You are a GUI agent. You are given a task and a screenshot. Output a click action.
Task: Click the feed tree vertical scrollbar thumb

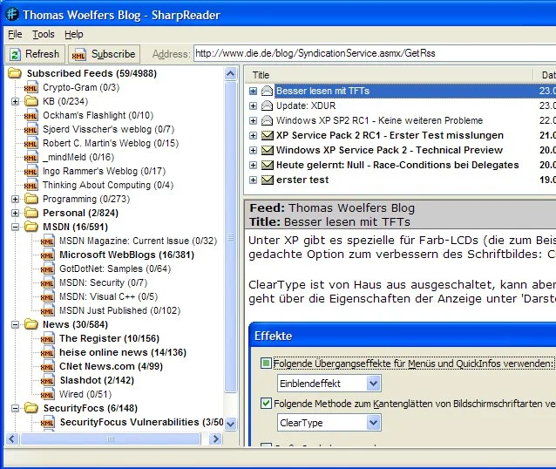click(230, 237)
